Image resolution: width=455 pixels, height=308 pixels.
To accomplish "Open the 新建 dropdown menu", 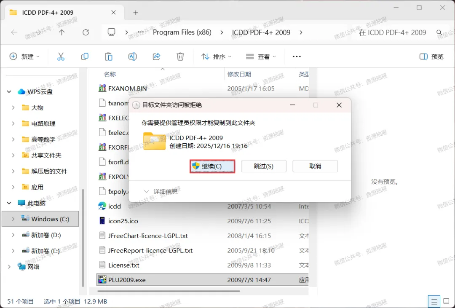I will point(25,56).
